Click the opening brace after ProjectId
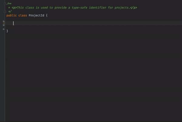This screenshot has height=122, width=182. [47, 15]
